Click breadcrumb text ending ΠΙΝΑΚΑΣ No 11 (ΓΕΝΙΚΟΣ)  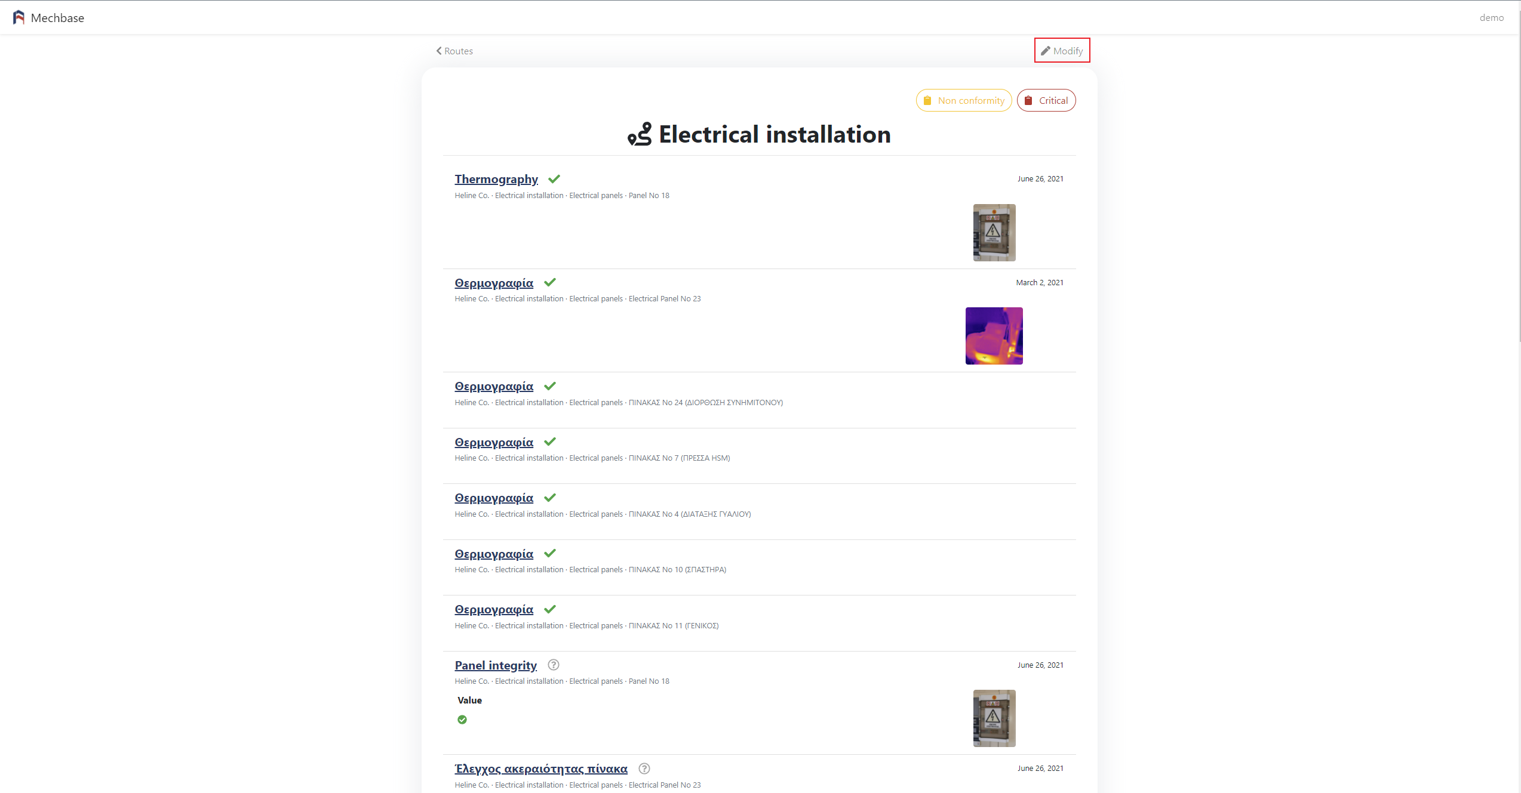586,626
